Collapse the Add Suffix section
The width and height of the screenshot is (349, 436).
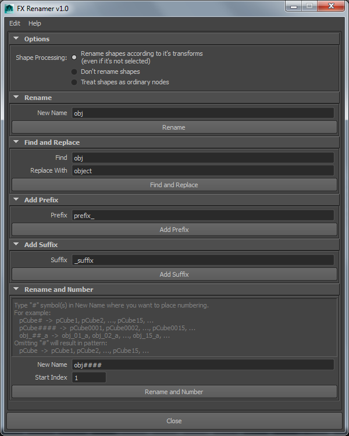(x=16, y=245)
